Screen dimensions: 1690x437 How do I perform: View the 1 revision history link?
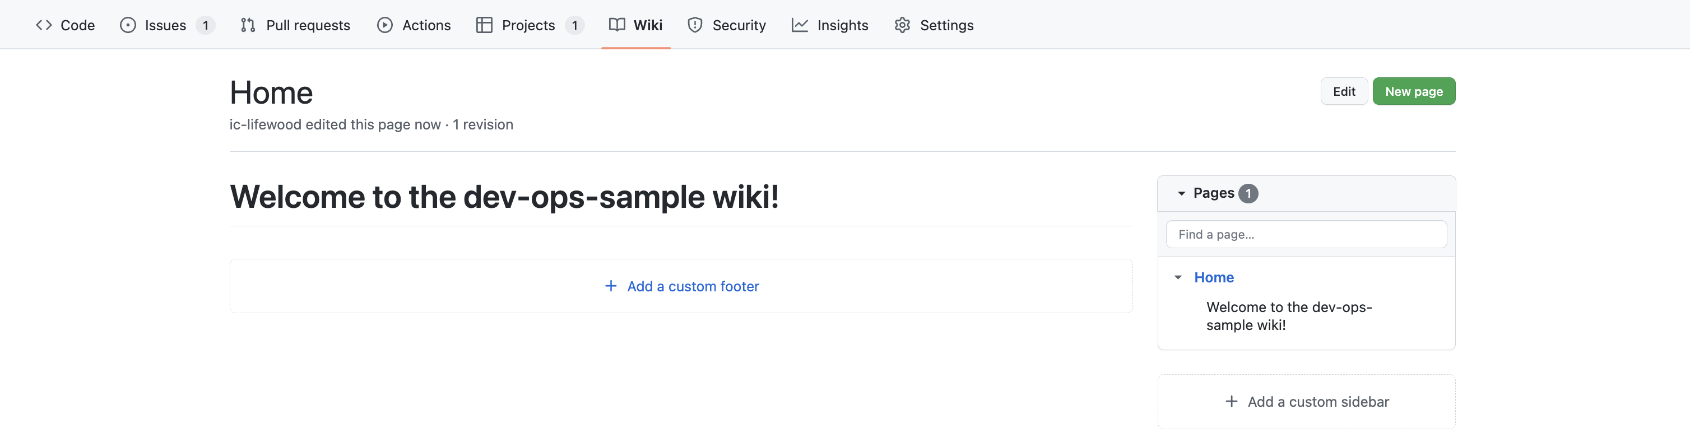click(x=483, y=125)
